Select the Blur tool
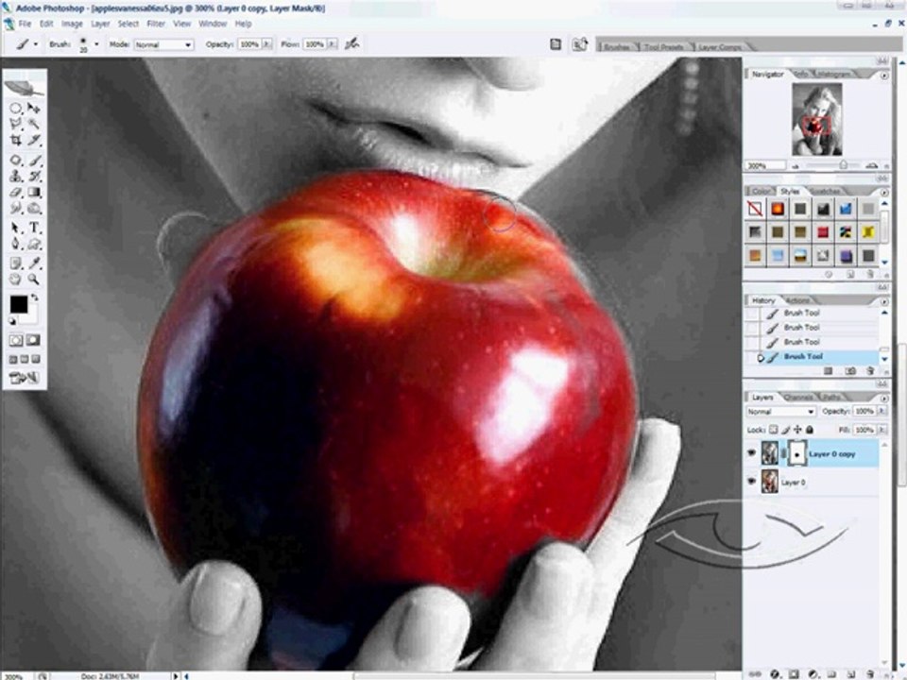Screen dimensions: 907x680 point(16,208)
